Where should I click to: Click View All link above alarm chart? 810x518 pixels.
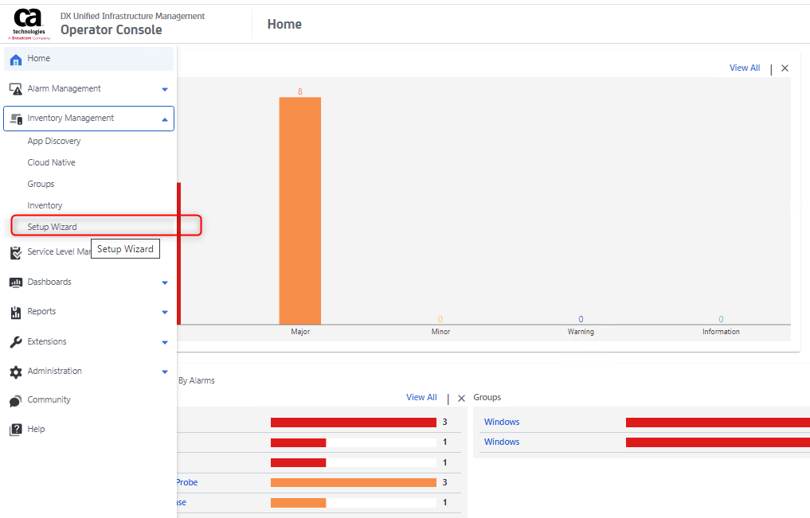coord(744,68)
